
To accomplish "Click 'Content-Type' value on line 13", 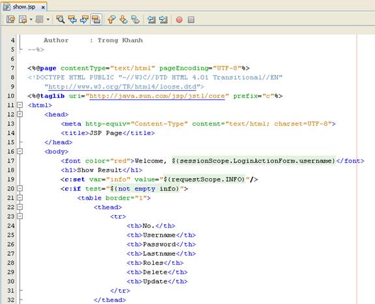I will (160, 123).
